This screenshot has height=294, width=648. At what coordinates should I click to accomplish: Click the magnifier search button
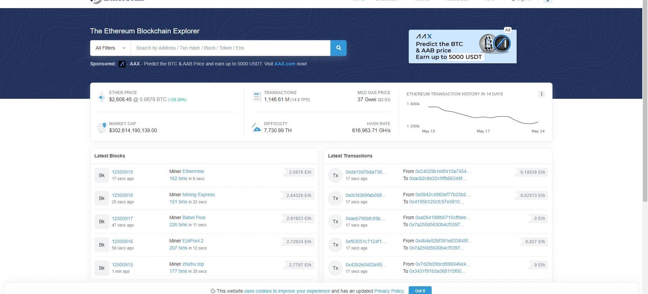338,48
